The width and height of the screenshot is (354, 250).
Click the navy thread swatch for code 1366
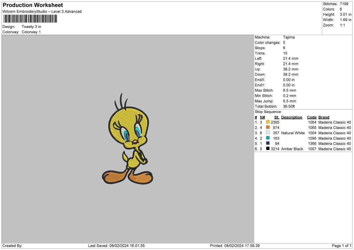268,143
